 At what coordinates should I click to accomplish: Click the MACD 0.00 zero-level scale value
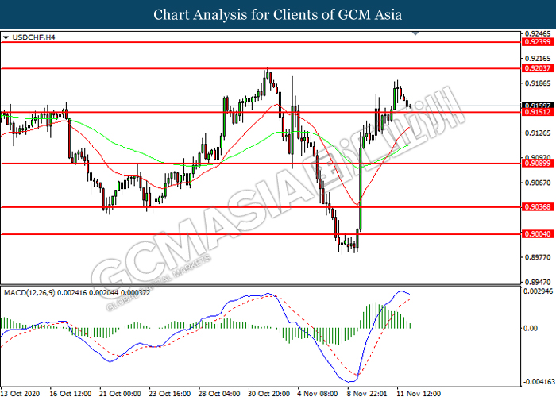pos(531,328)
